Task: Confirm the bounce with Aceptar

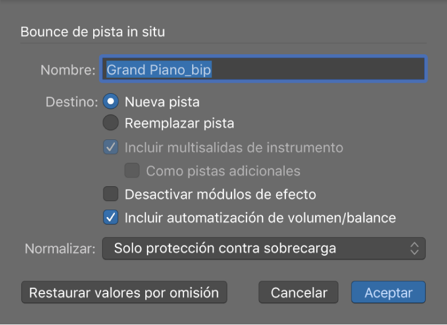Action: point(388,292)
